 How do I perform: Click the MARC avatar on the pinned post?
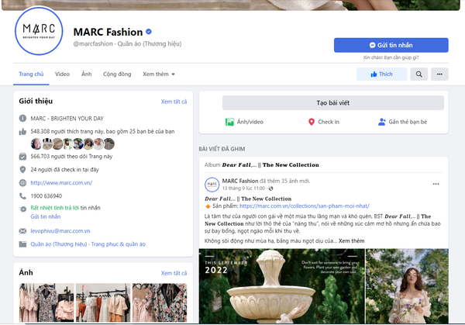coord(212,185)
